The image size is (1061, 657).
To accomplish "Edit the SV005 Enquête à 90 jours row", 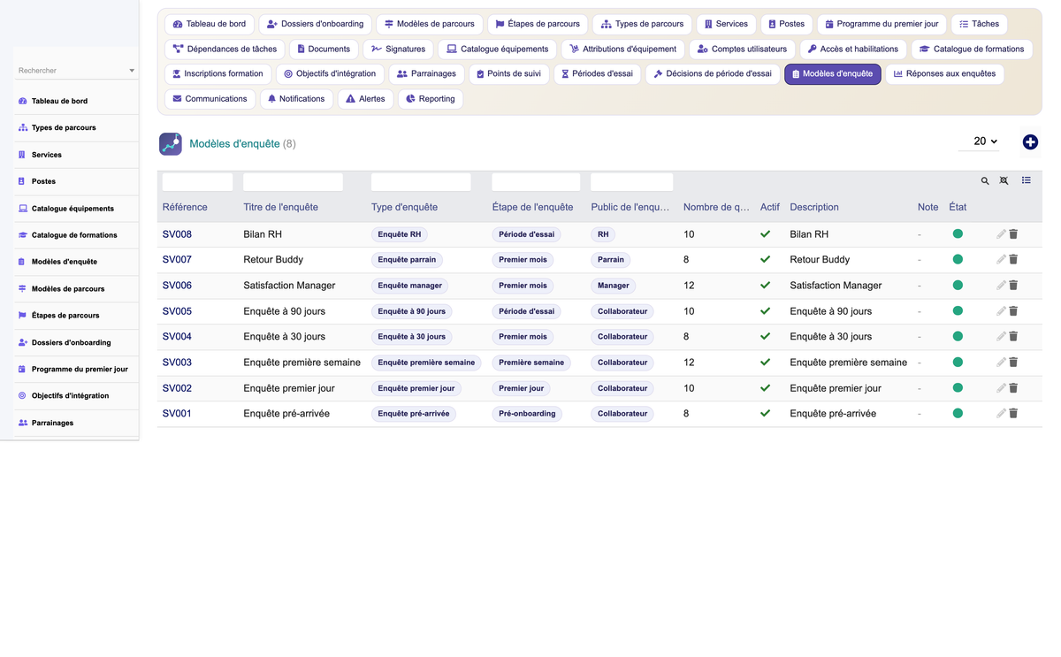I will [x=1001, y=311].
